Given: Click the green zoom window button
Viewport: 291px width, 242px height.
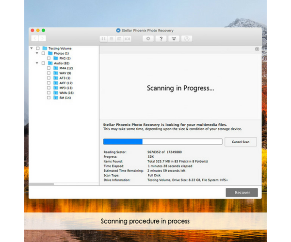Looking at the screenshot, I should 44,30.
